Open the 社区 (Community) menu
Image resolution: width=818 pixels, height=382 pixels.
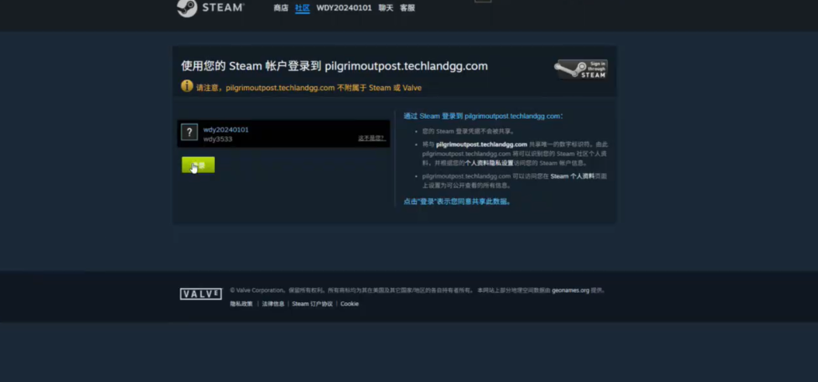click(302, 8)
